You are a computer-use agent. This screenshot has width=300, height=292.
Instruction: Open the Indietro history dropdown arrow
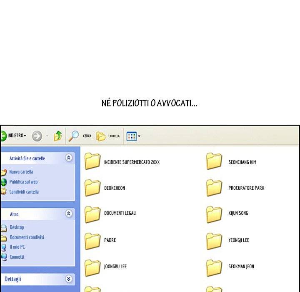point(25,136)
